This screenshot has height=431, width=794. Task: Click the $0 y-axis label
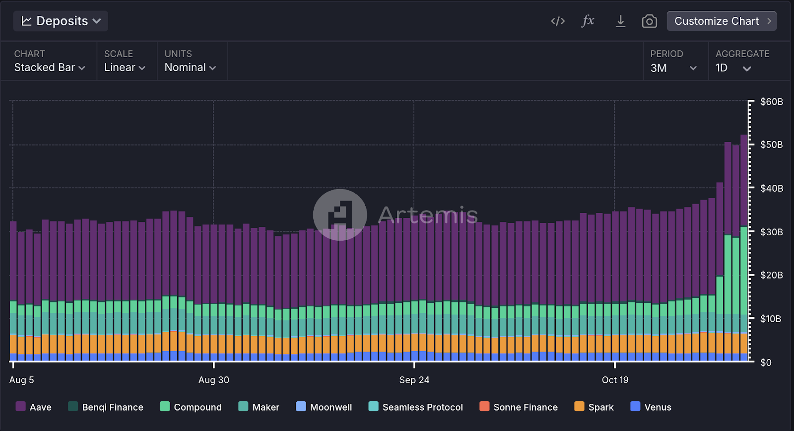(x=766, y=362)
